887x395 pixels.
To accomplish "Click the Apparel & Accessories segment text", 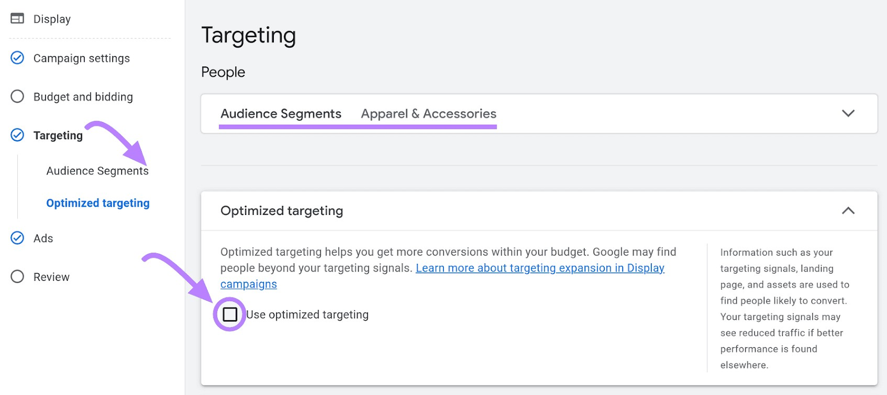I will (x=429, y=114).
